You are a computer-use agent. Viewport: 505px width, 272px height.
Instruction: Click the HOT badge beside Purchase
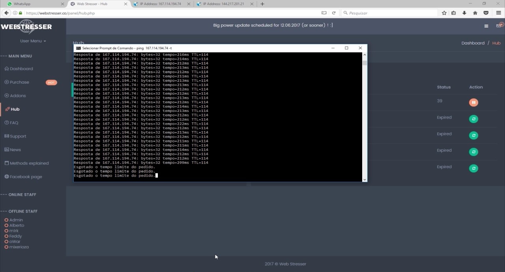[x=51, y=82]
